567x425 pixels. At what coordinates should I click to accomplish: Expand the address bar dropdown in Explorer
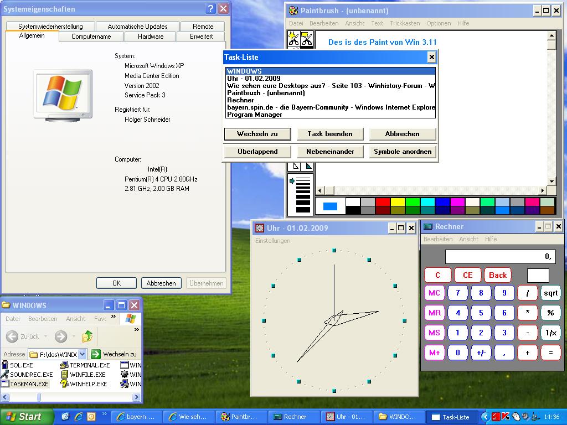[x=82, y=354]
